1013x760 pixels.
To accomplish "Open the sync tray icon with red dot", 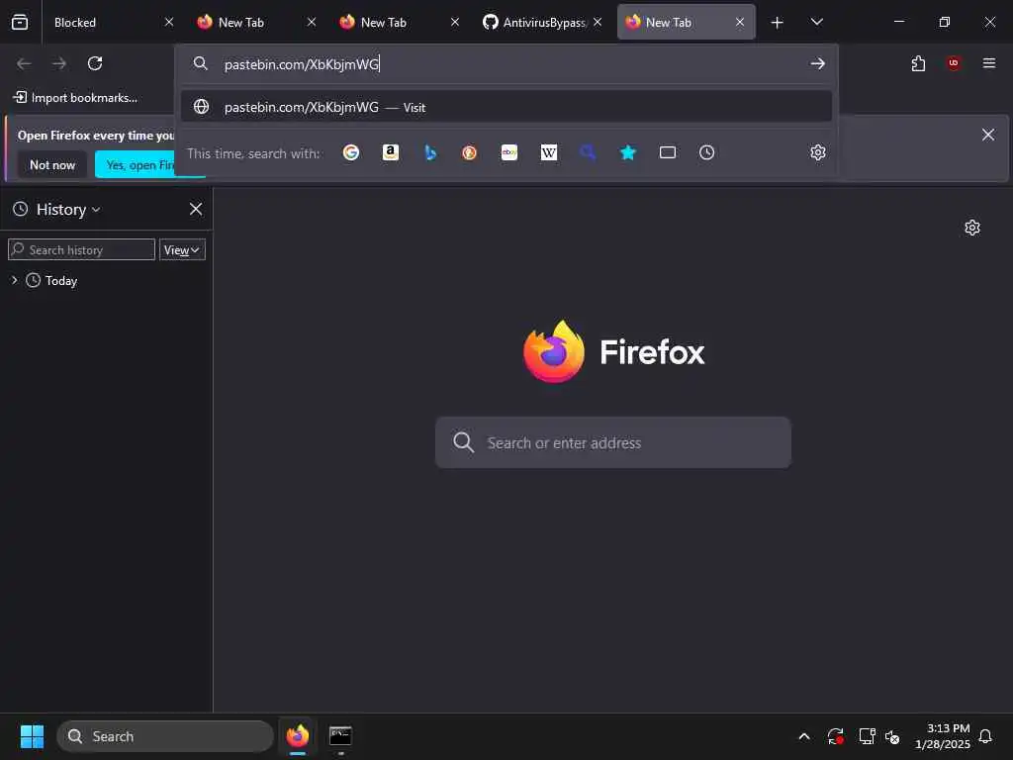I will click(835, 736).
